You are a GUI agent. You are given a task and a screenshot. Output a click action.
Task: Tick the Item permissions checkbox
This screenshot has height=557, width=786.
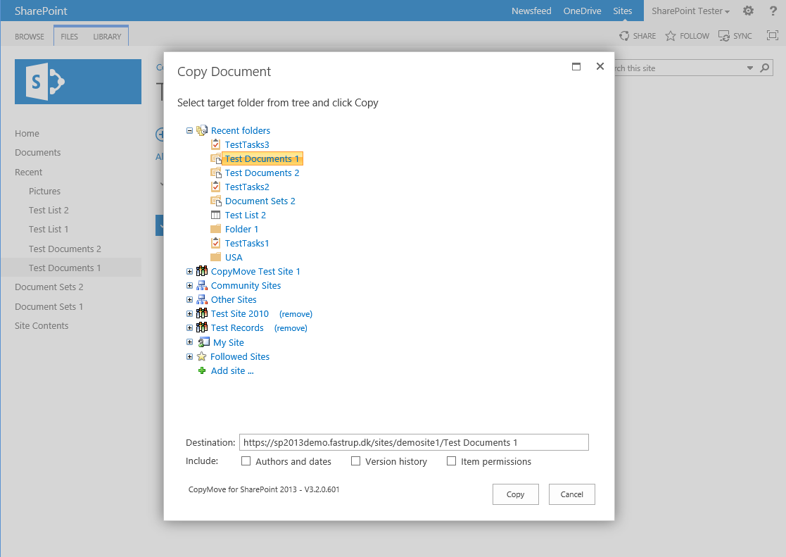(451, 461)
